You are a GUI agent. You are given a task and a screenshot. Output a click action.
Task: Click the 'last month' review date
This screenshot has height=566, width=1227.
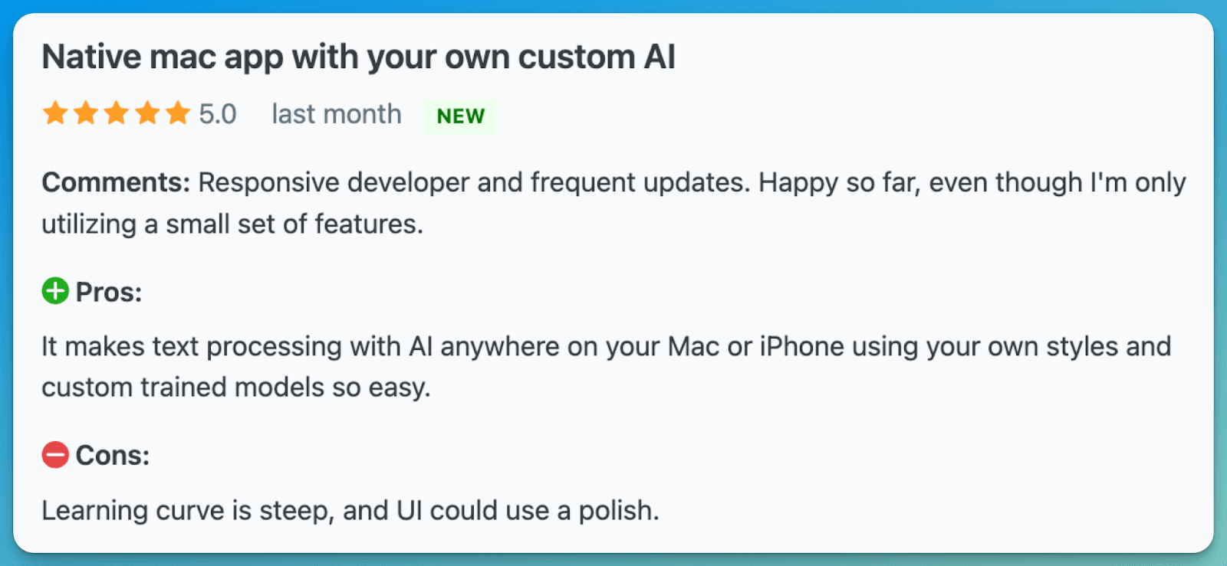[x=337, y=114]
